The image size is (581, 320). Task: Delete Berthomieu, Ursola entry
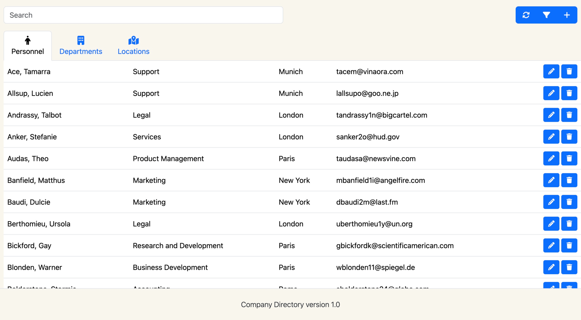569,224
